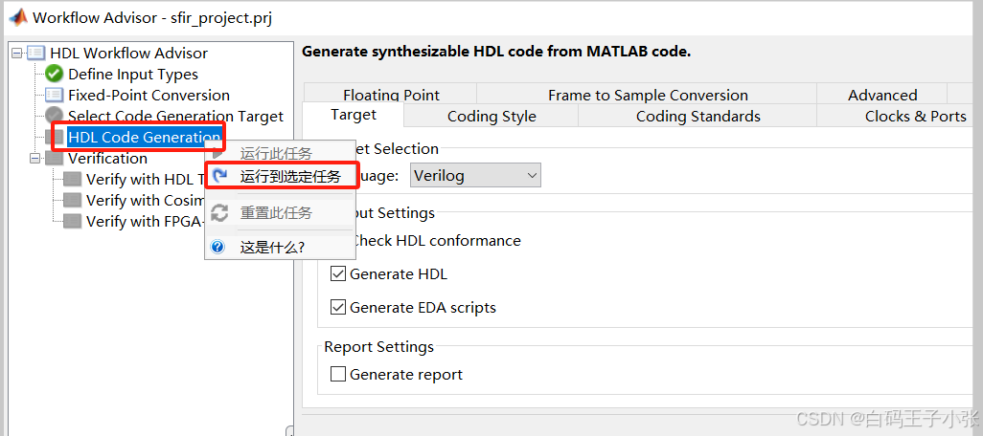This screenshot has height=436, width=983.
Task: Collapse the HDL Workflow Advisor tree root
Action: (17, 54)
